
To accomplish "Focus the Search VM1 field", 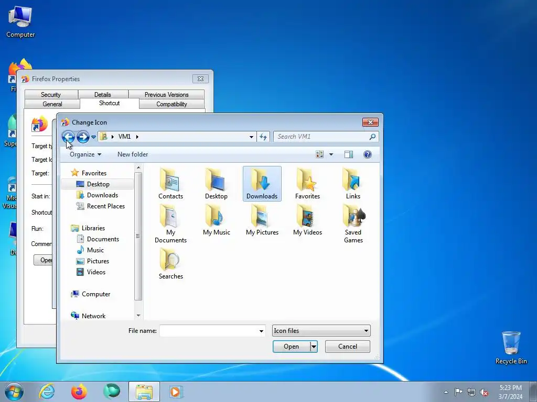I will 322,137.
